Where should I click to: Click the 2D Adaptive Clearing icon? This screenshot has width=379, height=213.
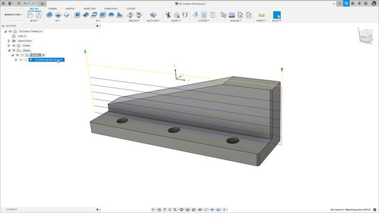(x=49, y=15)
